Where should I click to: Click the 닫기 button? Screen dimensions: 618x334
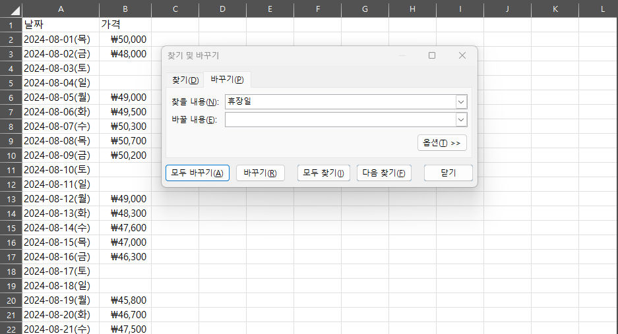click(448, 173)
